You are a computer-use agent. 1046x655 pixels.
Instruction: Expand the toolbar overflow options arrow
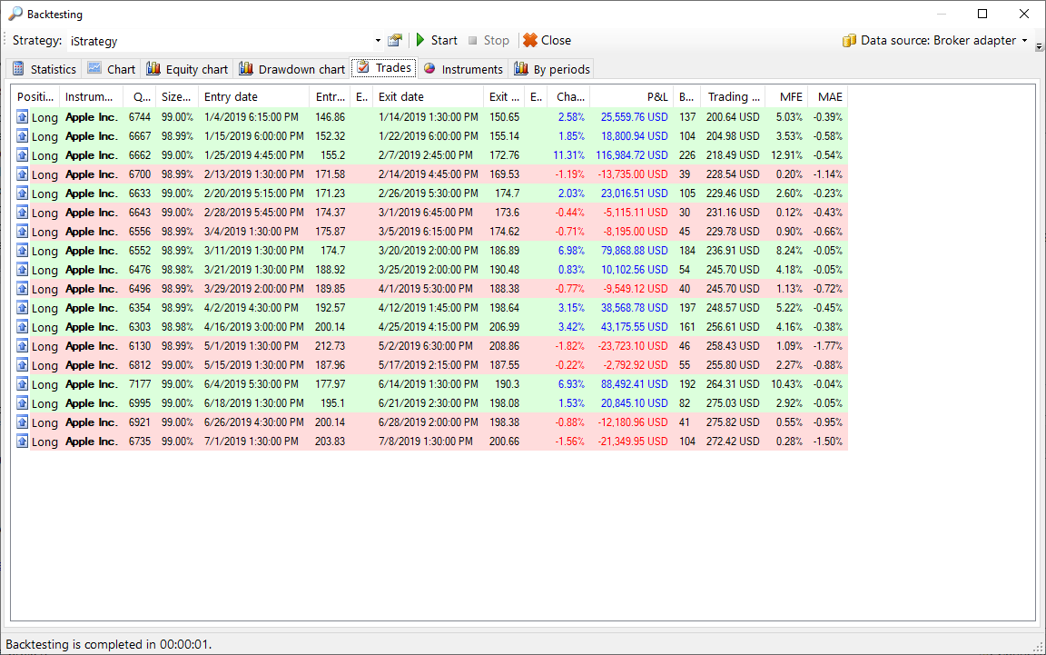(1039, 45)
